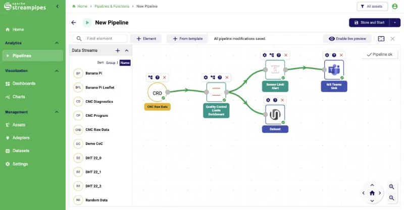
Task: Collapse the left navigation sidebar
Action: pos(57,6)
